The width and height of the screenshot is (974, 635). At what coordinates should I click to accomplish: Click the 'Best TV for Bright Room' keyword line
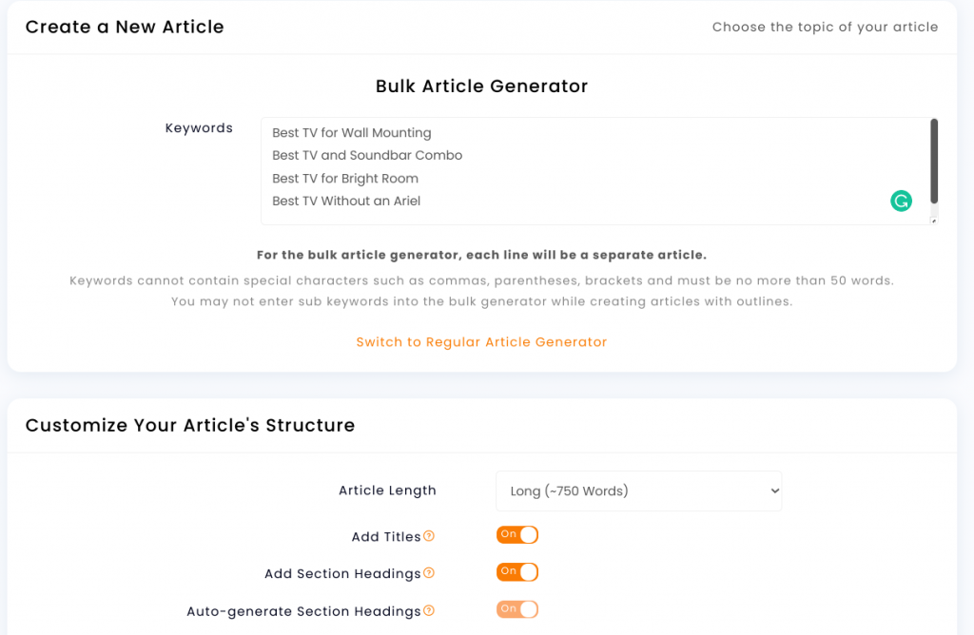point(345,178)
